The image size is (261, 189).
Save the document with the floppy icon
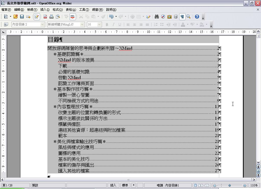coord(22,17)
